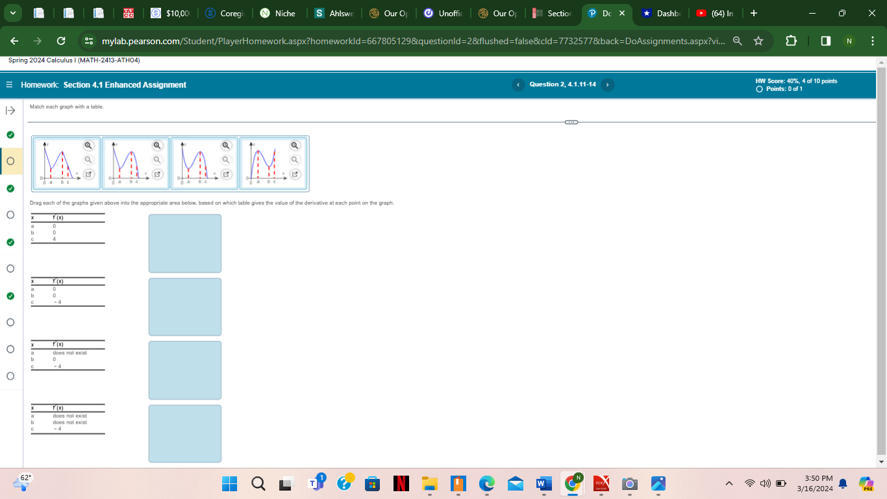Select the seventh question marker with checkmark
The width and height of the screenshot is (887, 499).
10,296
